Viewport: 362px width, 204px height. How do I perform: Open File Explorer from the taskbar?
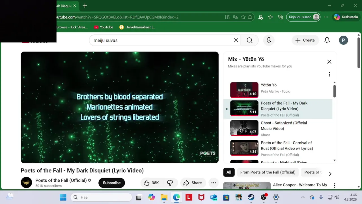click(x=164, y=197)
